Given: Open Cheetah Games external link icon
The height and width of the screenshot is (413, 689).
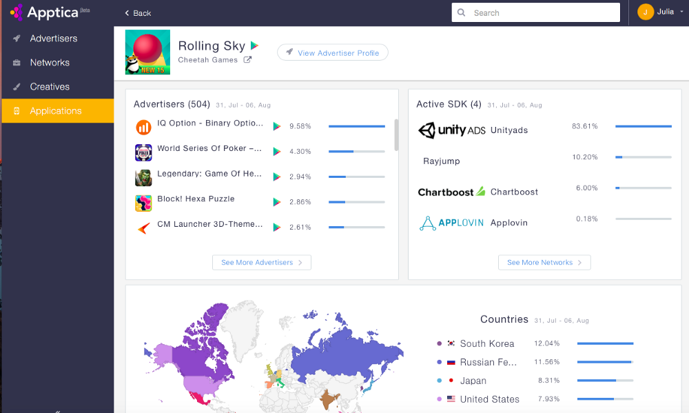Looking at the screenshot, I should [247, 59].
